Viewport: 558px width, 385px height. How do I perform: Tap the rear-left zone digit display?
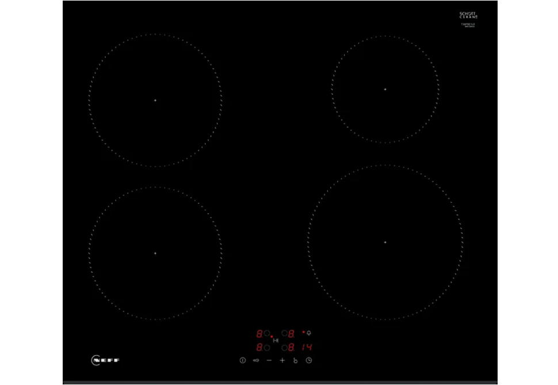[x=259, y=334]
